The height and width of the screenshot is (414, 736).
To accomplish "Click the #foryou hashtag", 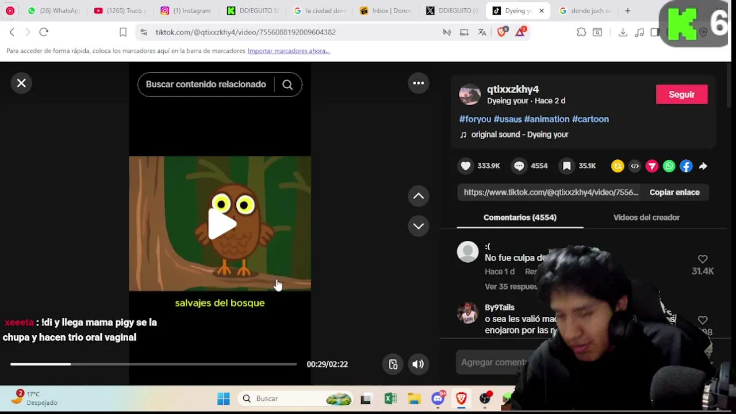I will coord(475,119).
